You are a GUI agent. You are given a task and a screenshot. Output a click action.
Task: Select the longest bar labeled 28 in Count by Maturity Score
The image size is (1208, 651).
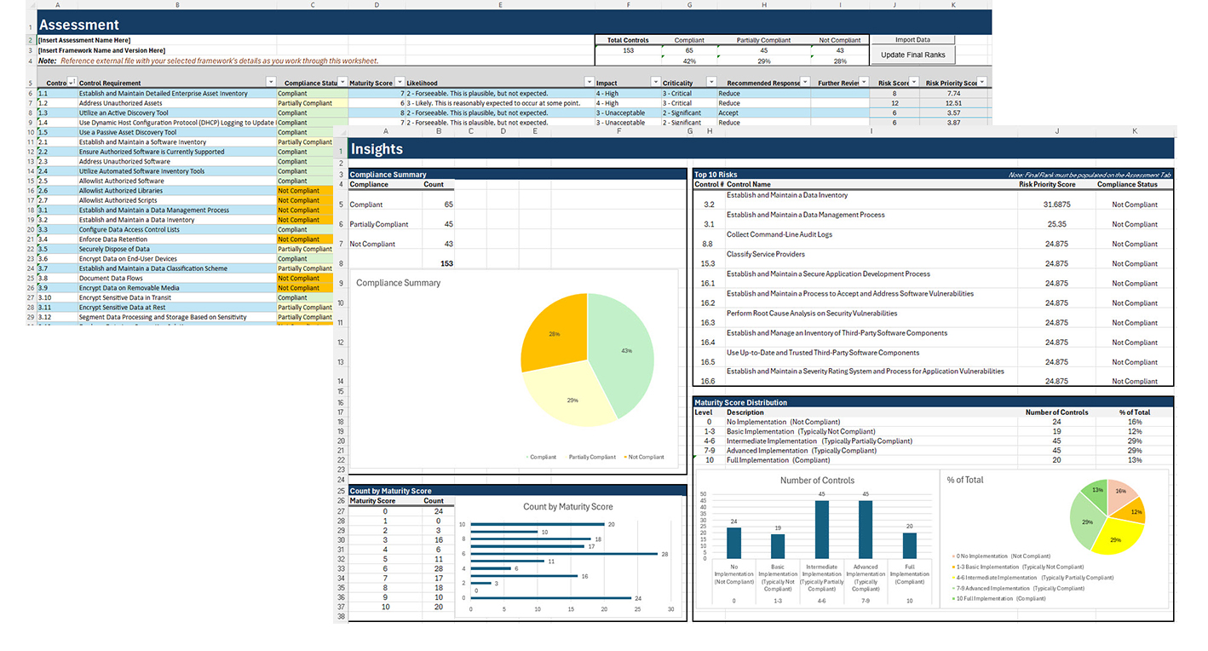coord(564,554)
